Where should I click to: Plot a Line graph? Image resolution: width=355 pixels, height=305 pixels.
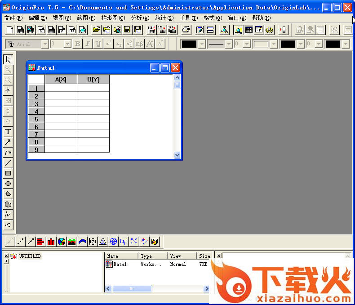(x=10, y=242)
